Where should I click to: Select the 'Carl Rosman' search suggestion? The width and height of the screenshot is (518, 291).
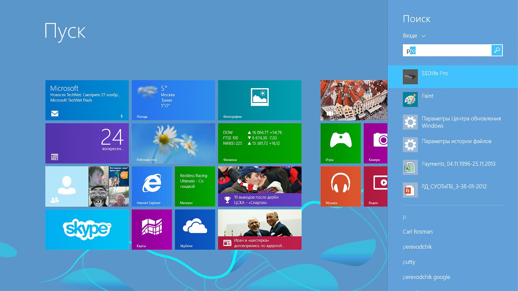pos(418,232)
